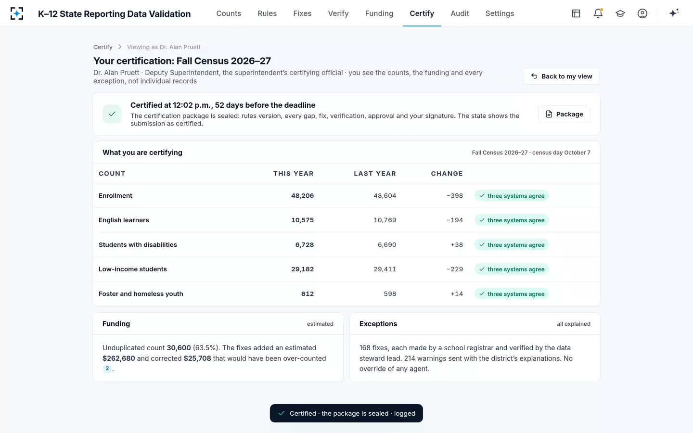This screenshot has height=433, width=693.
Task: Click the app title K–12 State Reporting Data Validation
Action: [x=115, y=14]
